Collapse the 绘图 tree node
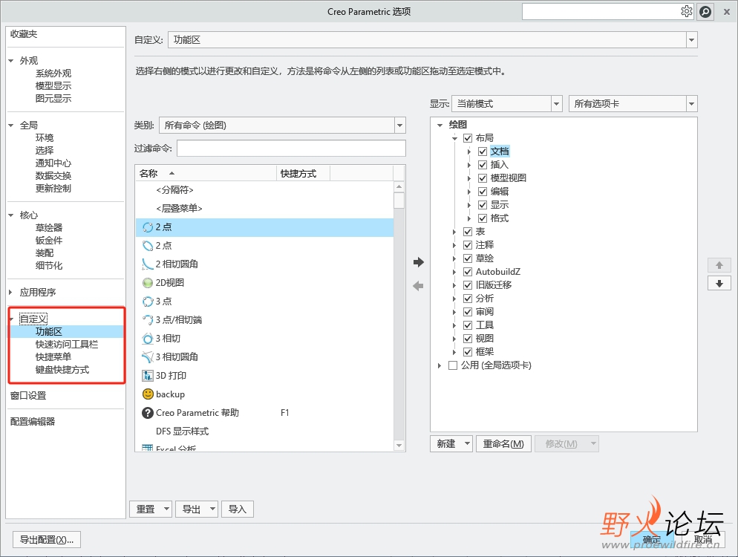The image size is (738, 557). tap(440, 125)
